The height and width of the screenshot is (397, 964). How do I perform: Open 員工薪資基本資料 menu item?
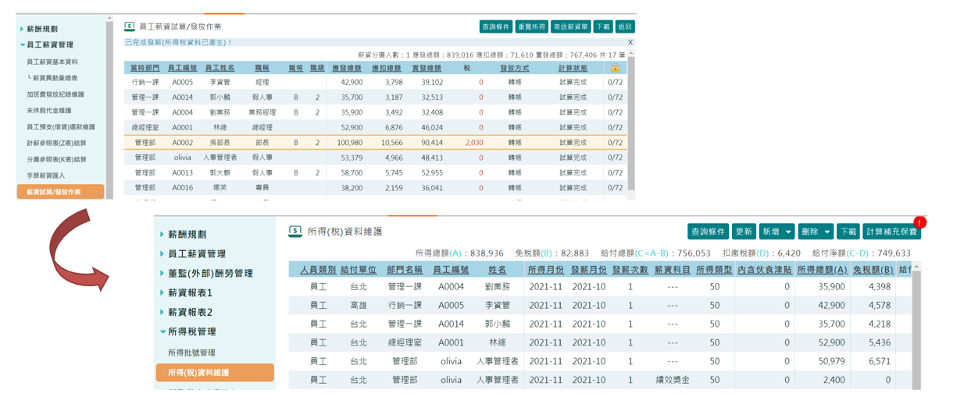pyautogui.click(x=52, y=62)
